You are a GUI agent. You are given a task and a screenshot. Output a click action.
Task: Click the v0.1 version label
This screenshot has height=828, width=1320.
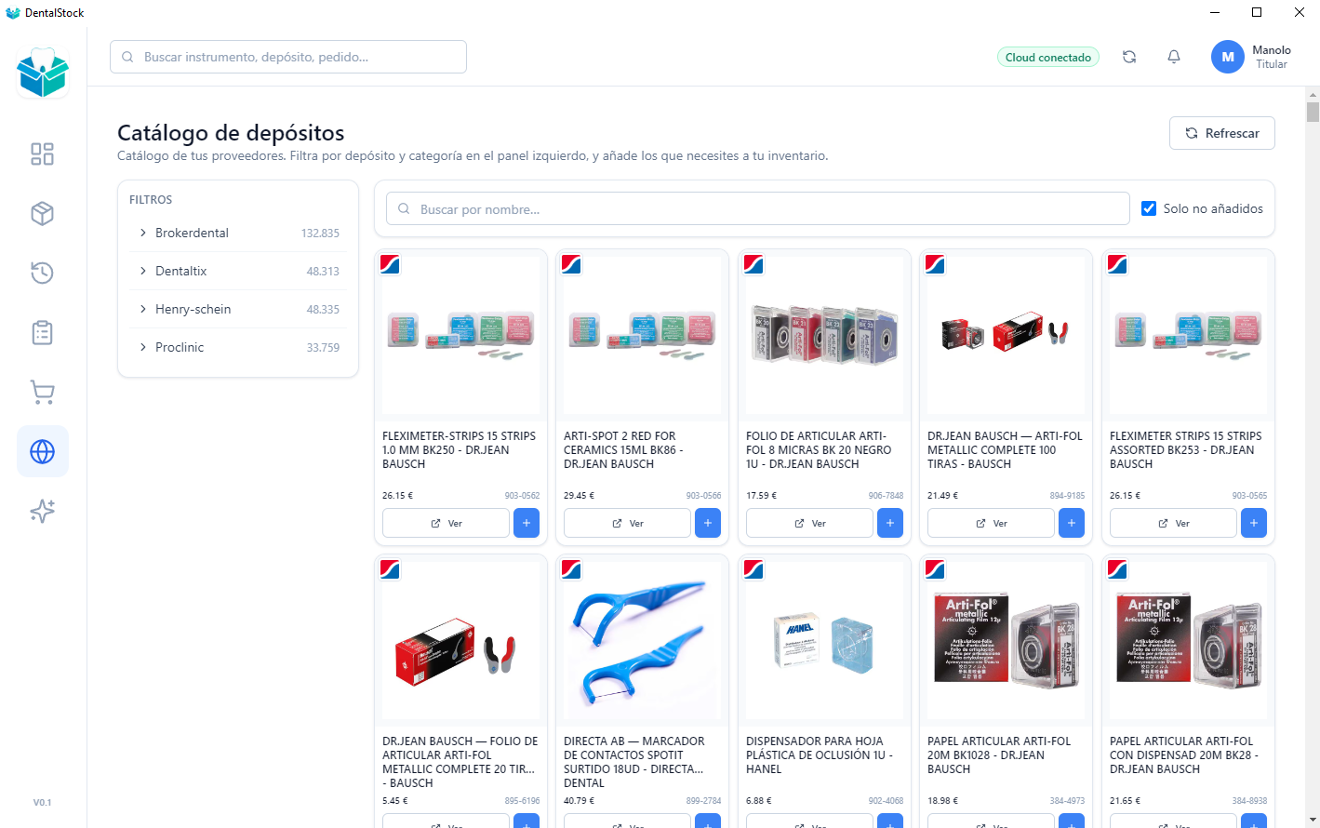[43, 803]
